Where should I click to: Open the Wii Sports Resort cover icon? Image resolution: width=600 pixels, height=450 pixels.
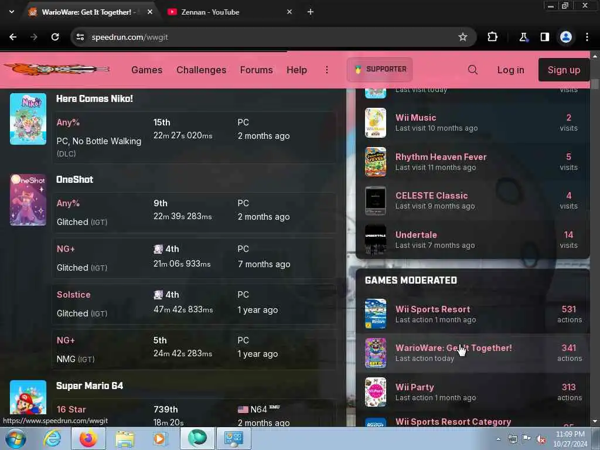(x=376, y=314)
